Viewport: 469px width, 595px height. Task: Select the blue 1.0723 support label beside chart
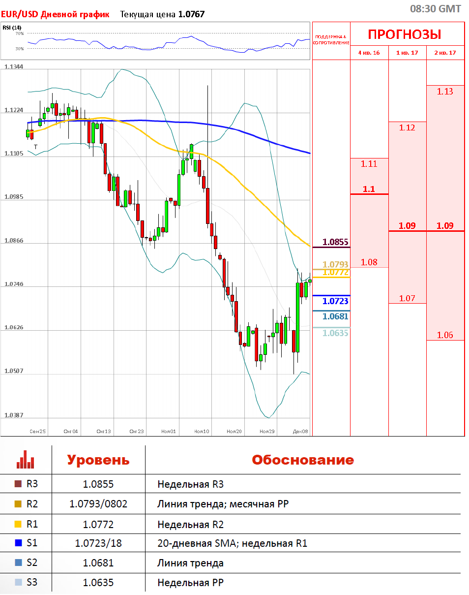(x=335, y=301)
